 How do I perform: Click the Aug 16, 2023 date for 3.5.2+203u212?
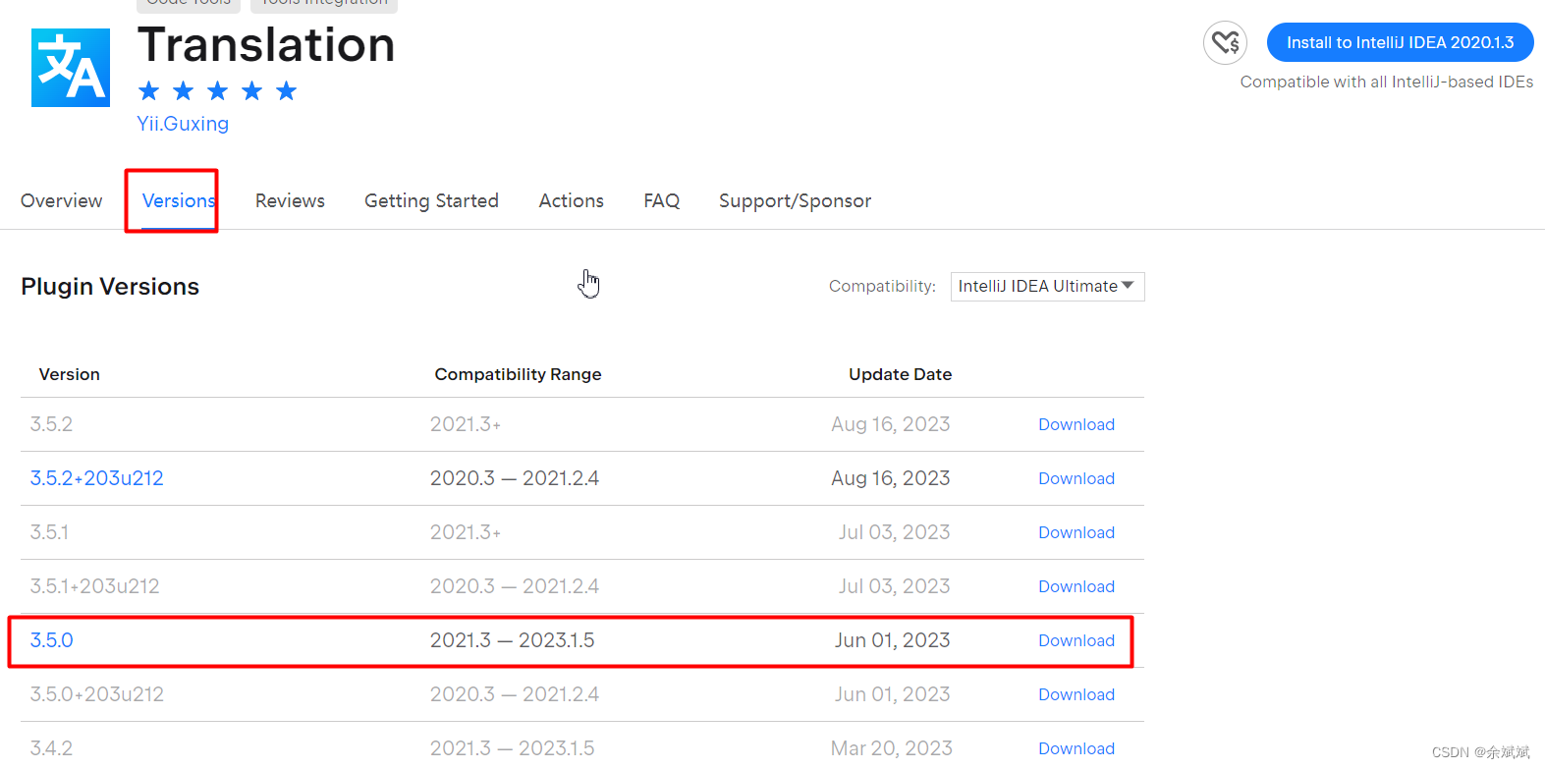point(891,478)
